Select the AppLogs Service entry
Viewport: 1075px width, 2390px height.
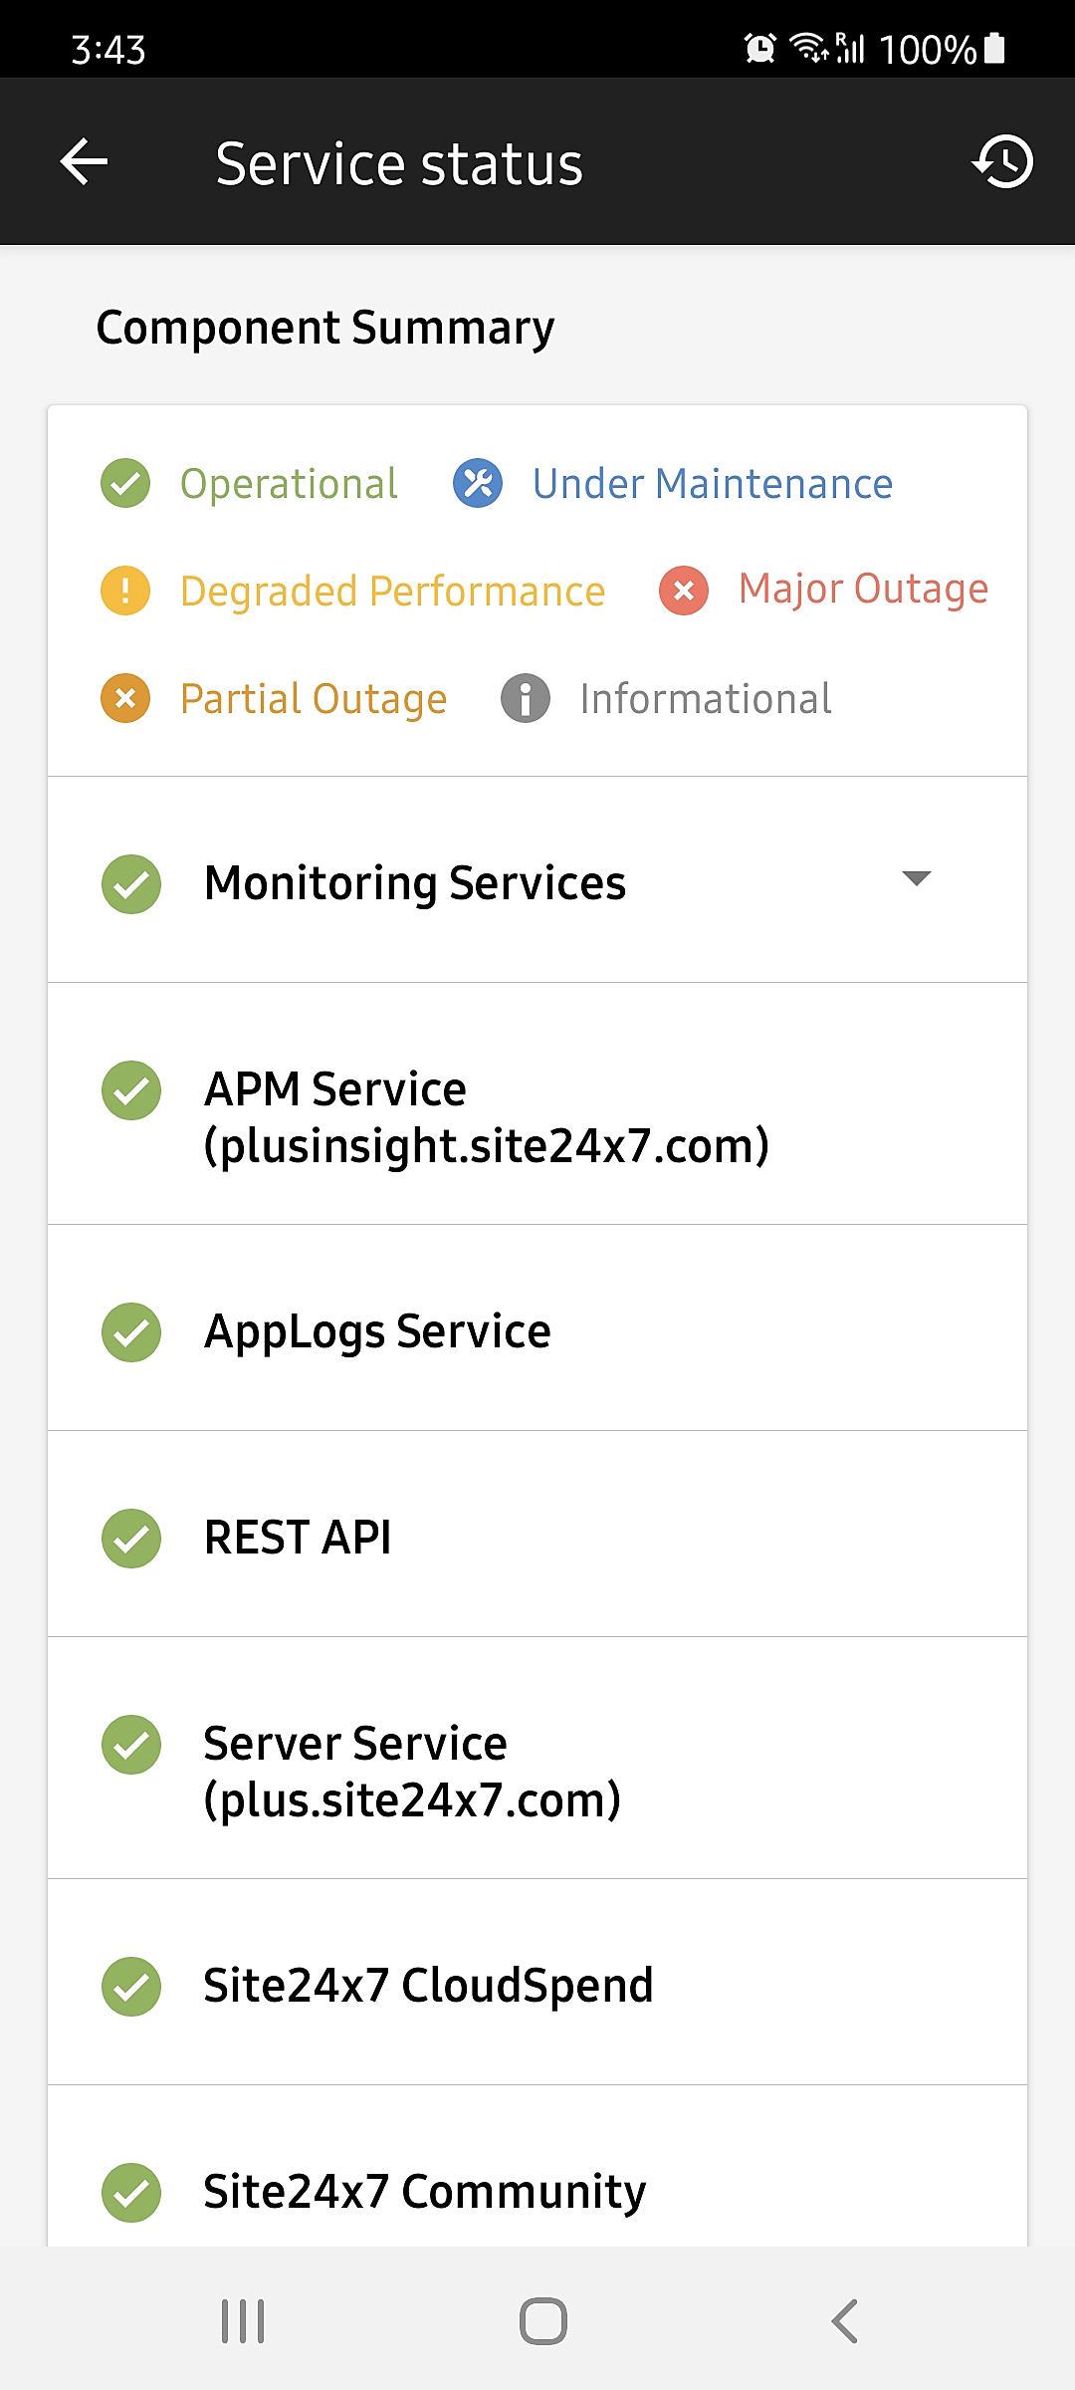(x=377, y=1331)
